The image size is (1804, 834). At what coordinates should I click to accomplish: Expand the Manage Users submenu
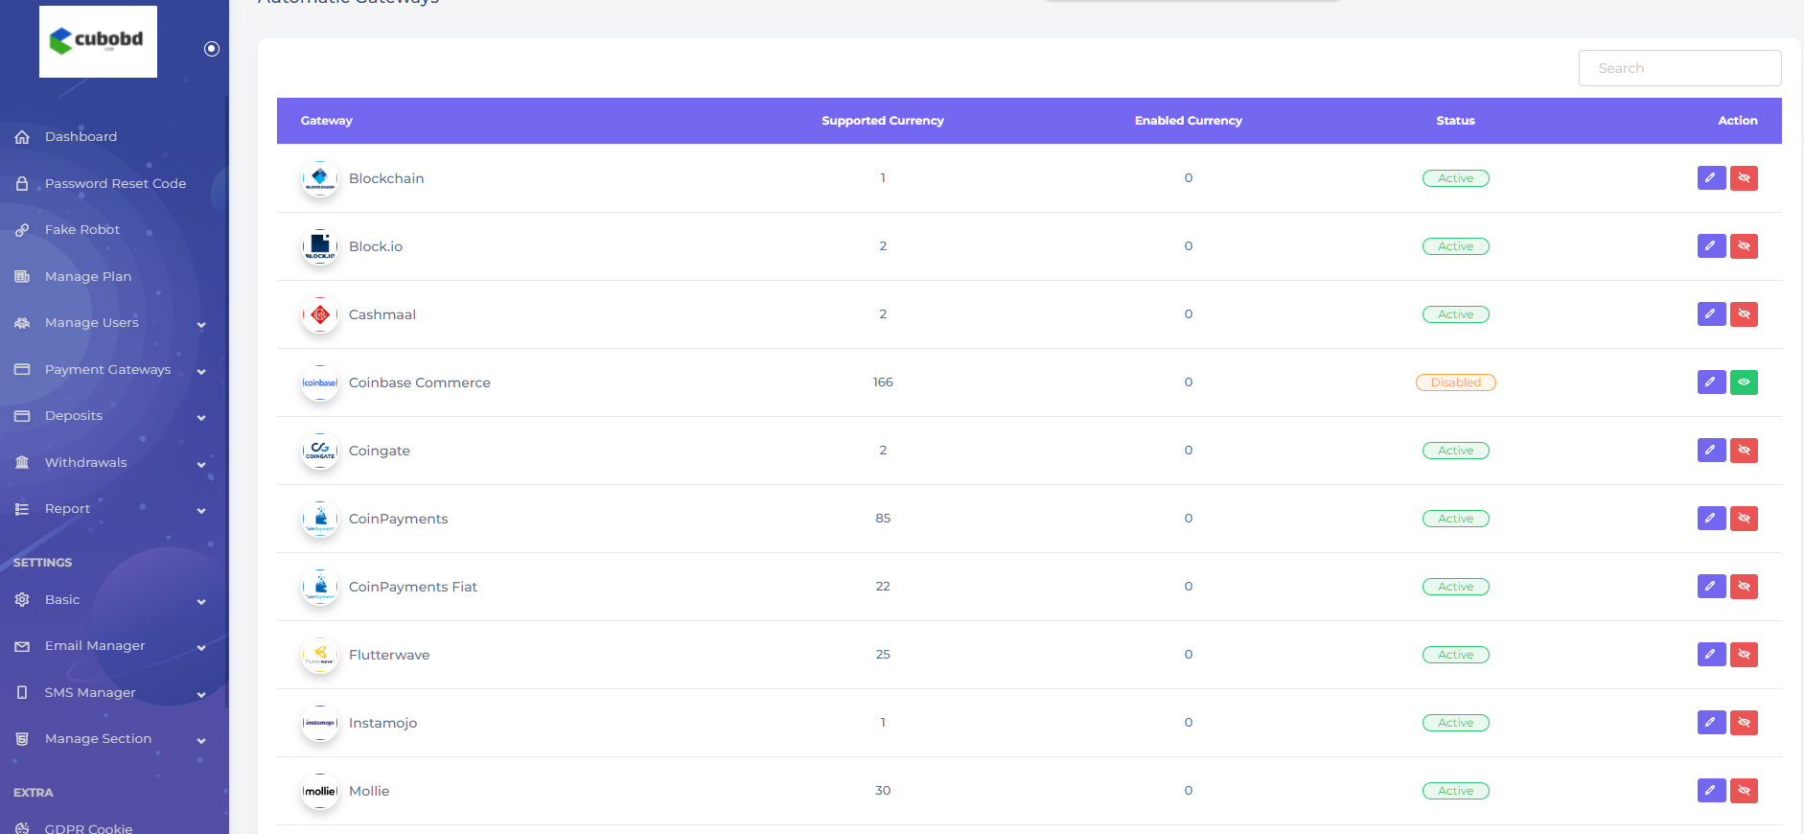point(201,324)
